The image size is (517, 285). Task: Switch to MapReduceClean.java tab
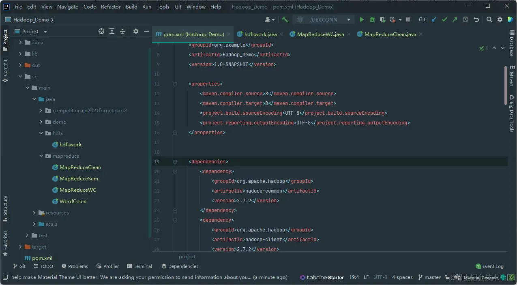coord(390,34)
